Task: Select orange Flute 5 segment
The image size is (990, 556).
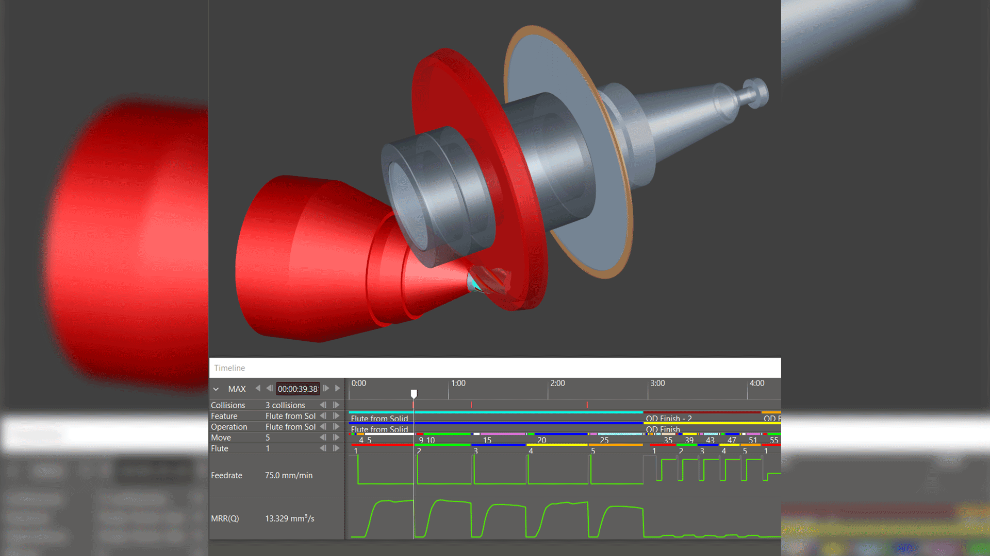Action: [616, 445]
